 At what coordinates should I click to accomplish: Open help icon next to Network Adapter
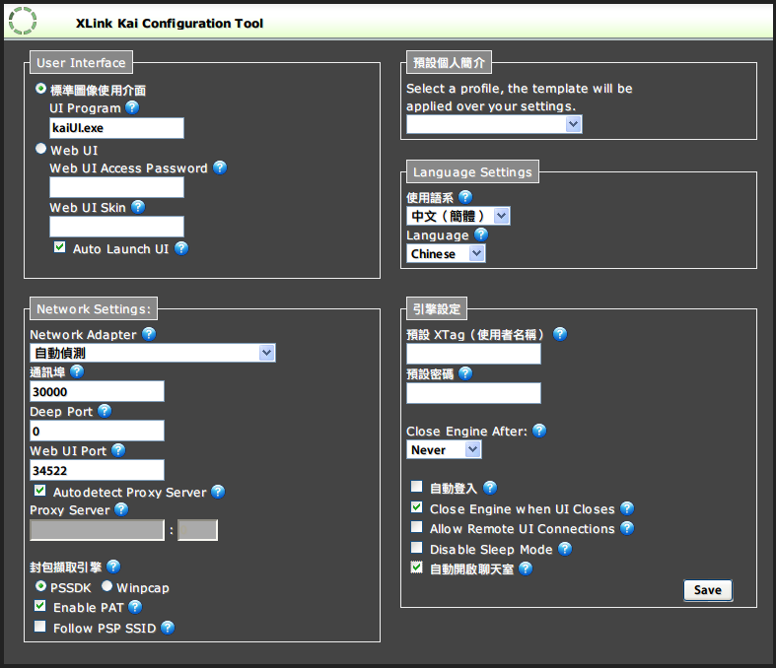[149, 334]
